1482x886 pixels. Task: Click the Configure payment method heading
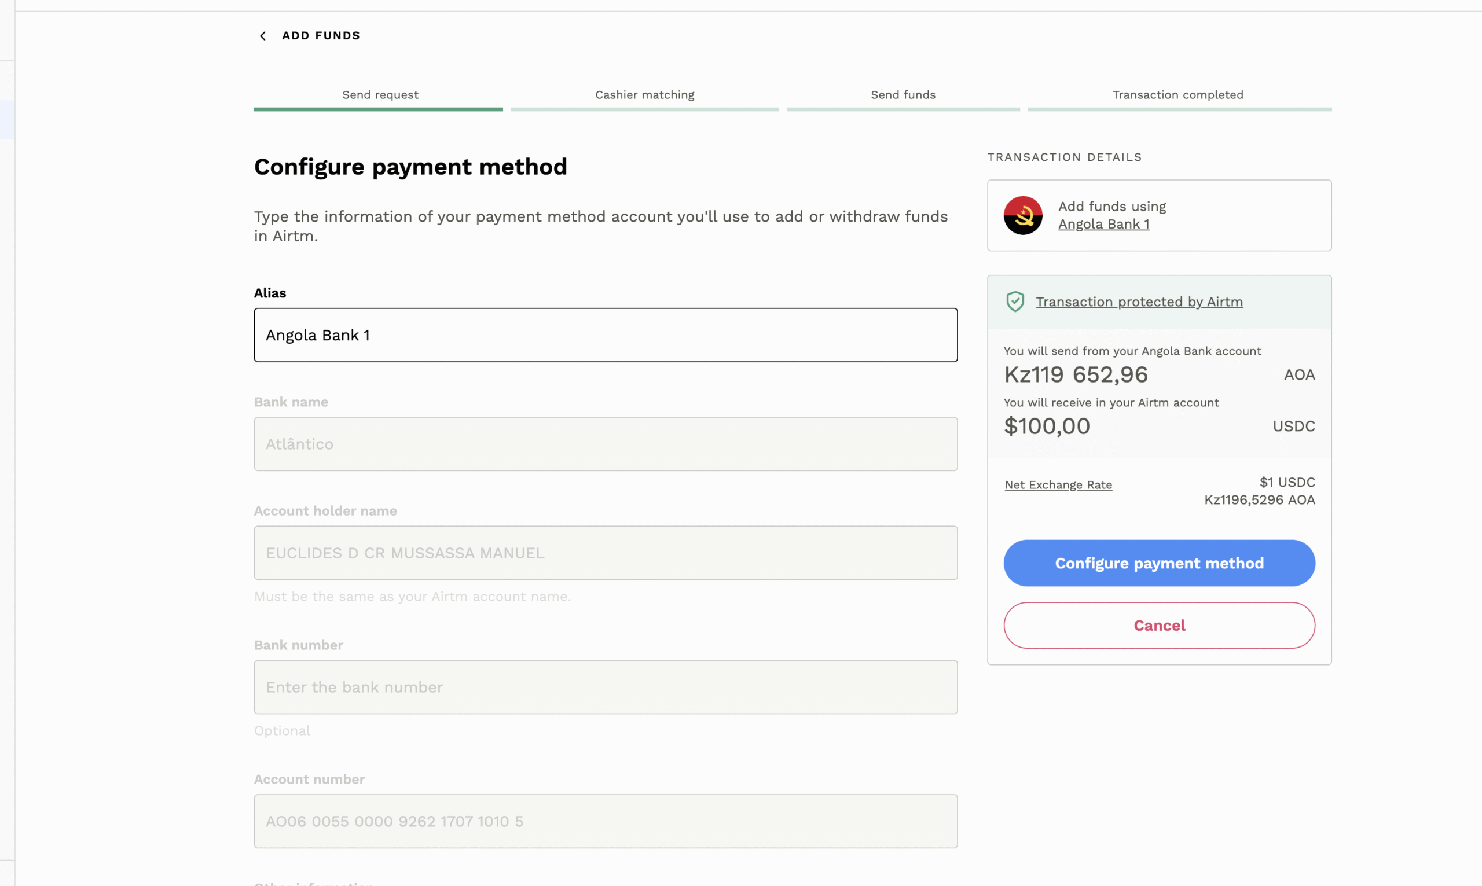coord(410,167)
